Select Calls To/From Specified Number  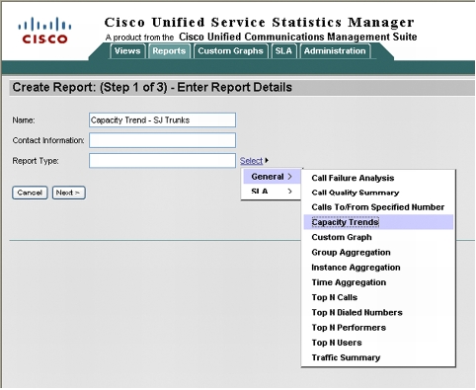click(378, 207)
